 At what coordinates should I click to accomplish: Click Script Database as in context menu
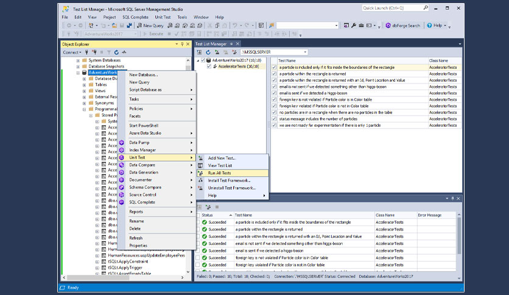[157, 90]
